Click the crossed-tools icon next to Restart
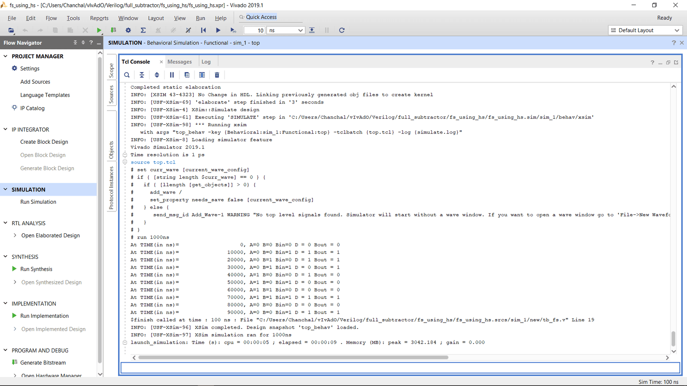This screenshot has height=386, width=687. point(188,30)
